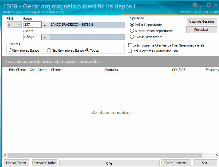The image size is (219, 167).
Task: Open client lookup ellipsis button next to Cliente
Action: coord(46,37)
